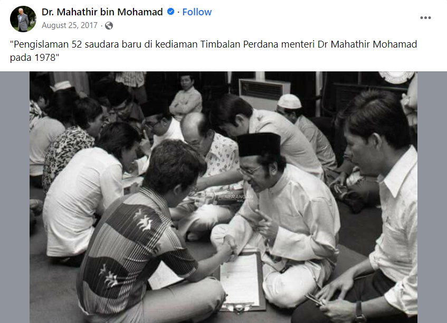Click the blue verified badge icon
This screenshot has height=323, width=447.
click(170, 12)
